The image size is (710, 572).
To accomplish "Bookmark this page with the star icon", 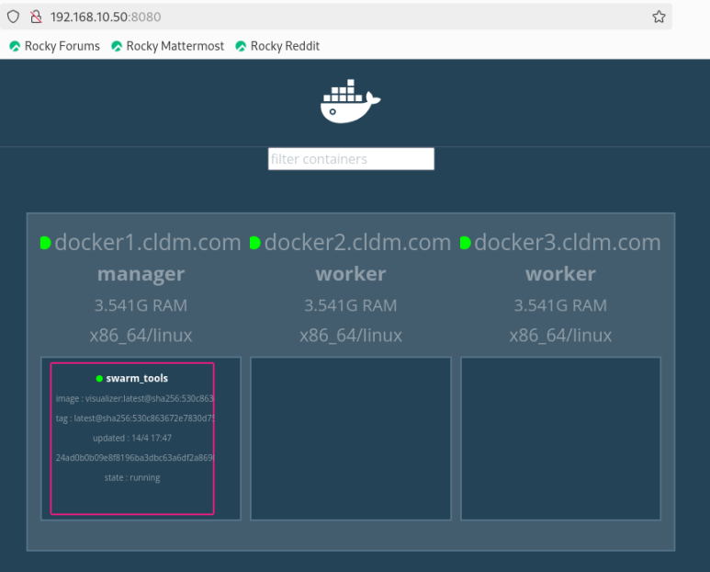I will (659, 17).
